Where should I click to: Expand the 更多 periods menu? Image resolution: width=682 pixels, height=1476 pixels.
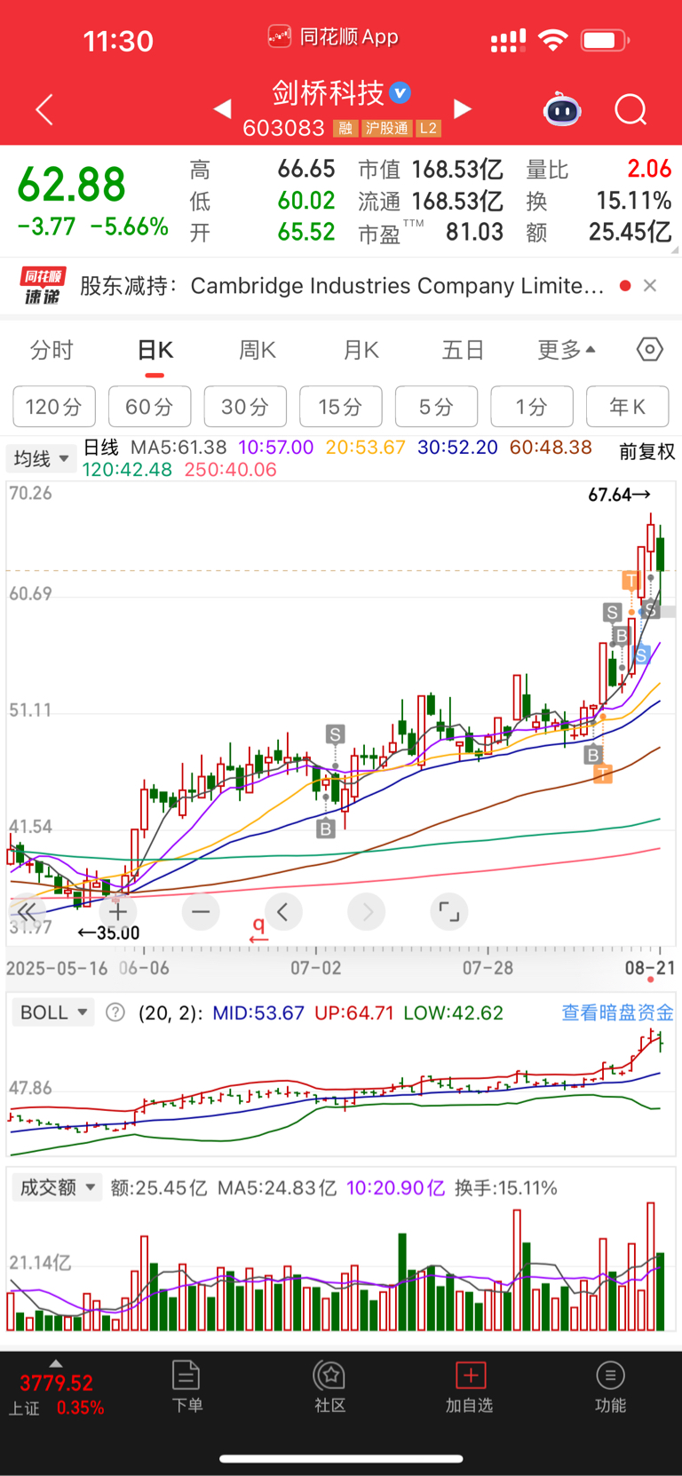pyautogui.click(x=566, y=350)
